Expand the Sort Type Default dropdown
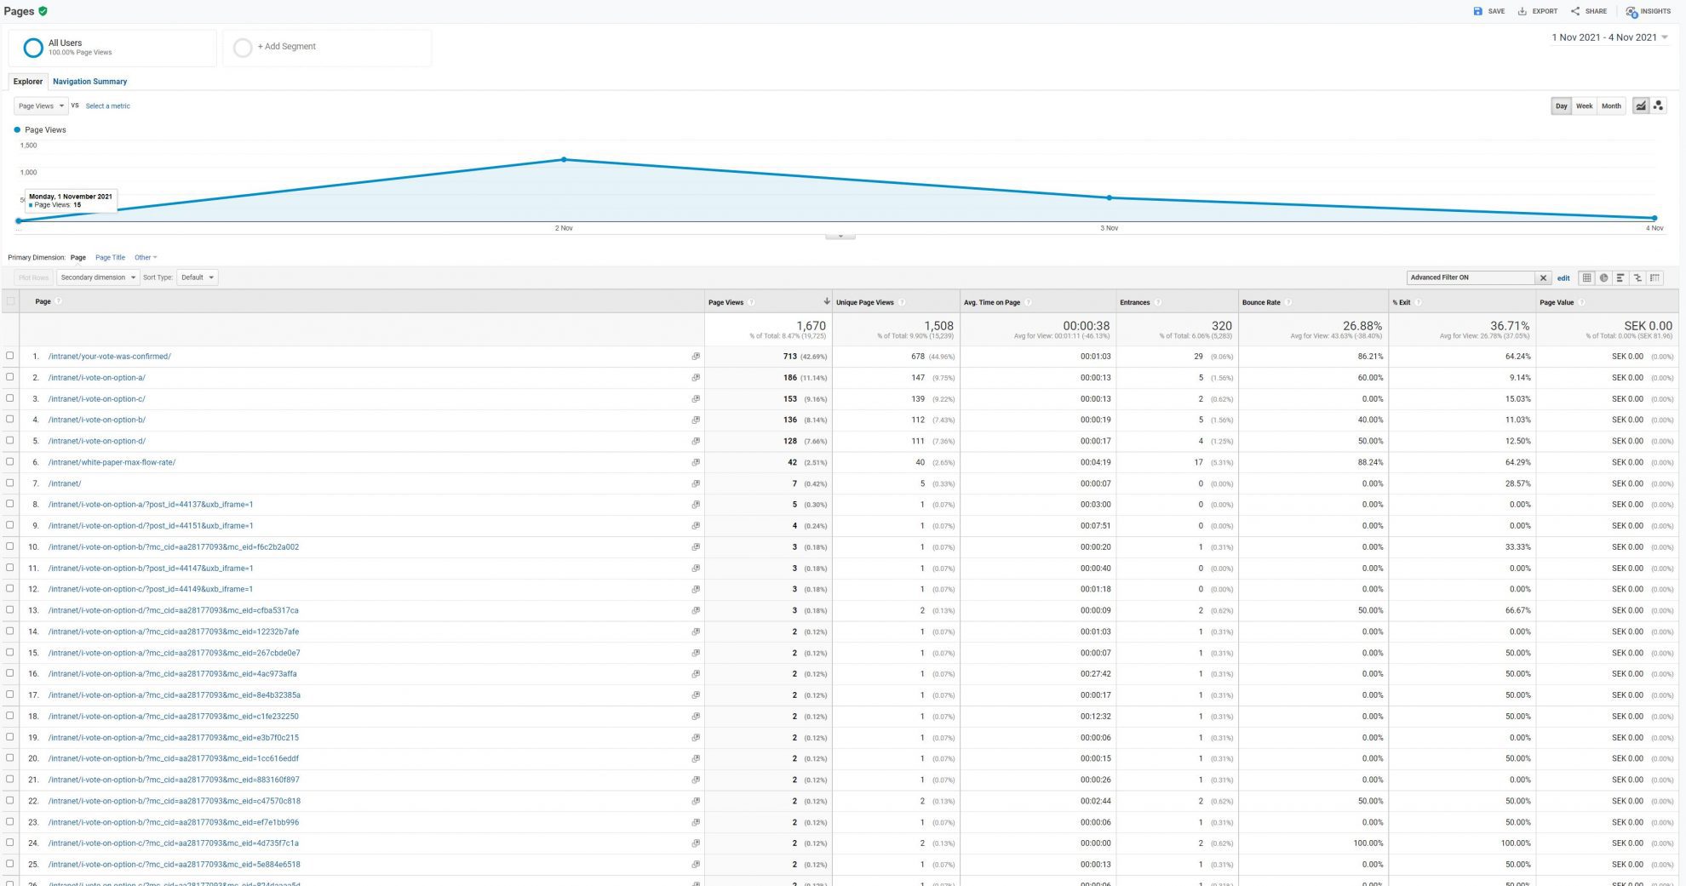1686x886 pixels. [x=198, y=277]
